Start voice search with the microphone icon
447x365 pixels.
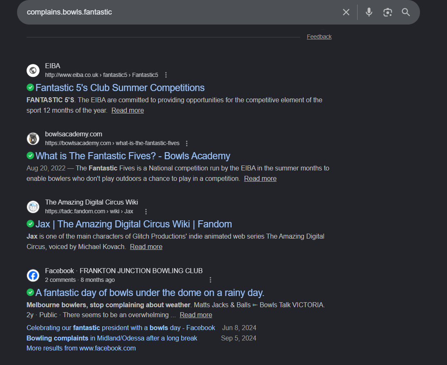coord(369,12)
